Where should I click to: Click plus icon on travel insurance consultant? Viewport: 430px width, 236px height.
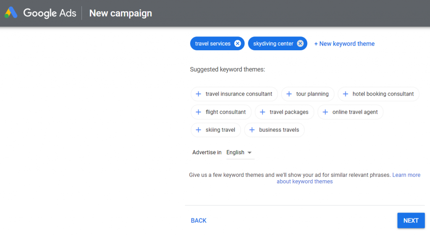click(198, 94)
